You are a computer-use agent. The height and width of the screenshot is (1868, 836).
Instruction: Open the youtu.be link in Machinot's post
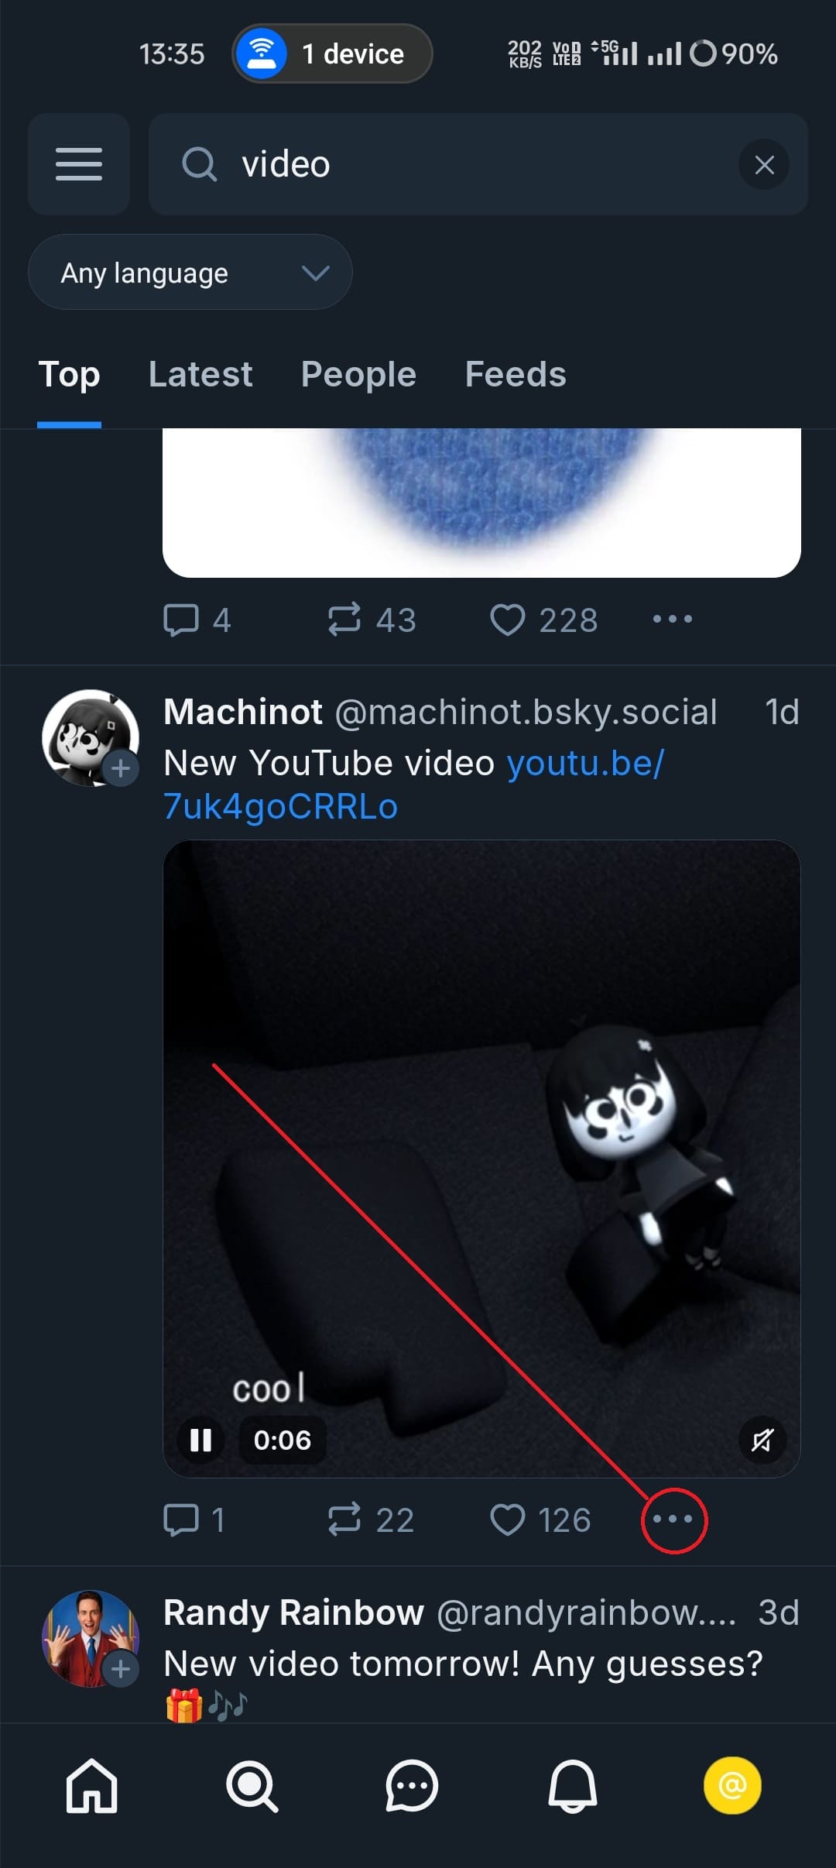tap(414, 785)
